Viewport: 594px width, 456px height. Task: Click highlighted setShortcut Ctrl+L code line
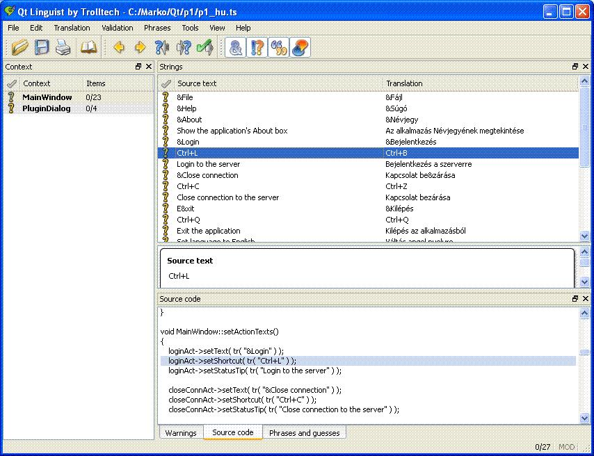tap(368, 361)
